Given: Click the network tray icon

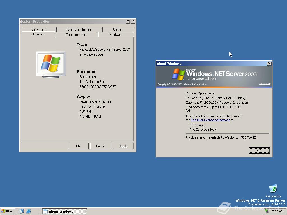Looking at the screenshot, I should (x=267, y=211).
